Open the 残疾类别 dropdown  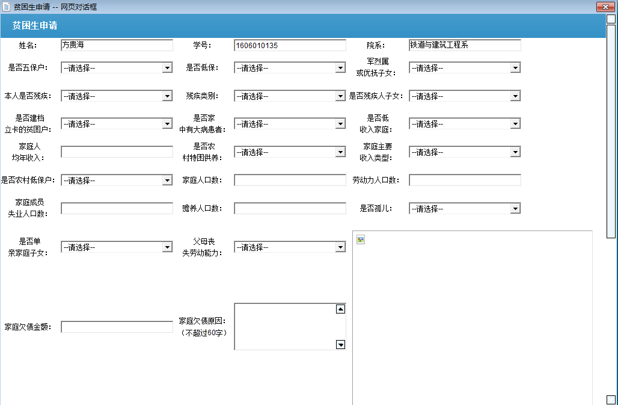pyautogui.click(x=290, y=96)
